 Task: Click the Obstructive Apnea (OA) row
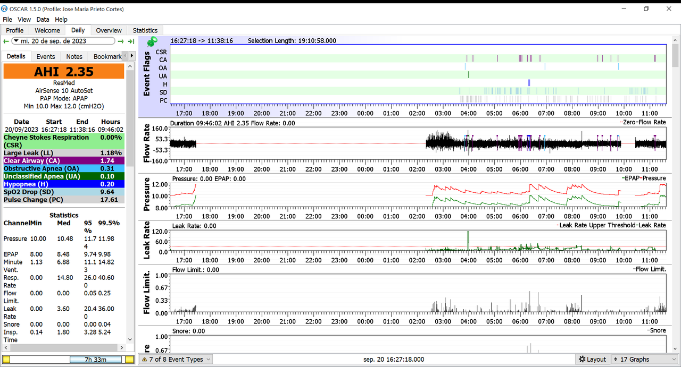pos(64,168)
